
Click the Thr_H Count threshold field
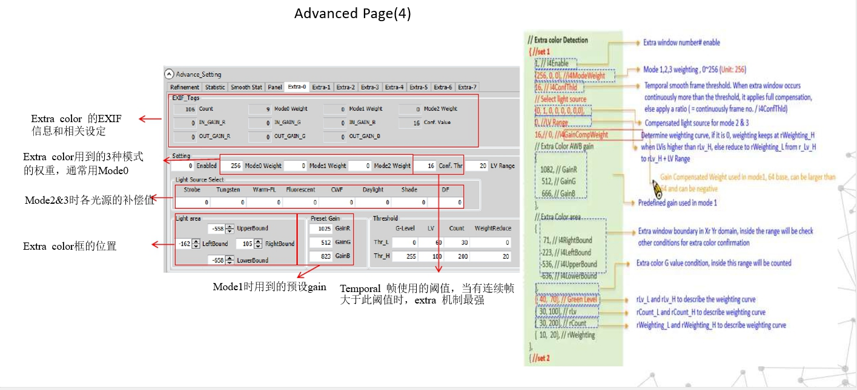click(457, 256)
